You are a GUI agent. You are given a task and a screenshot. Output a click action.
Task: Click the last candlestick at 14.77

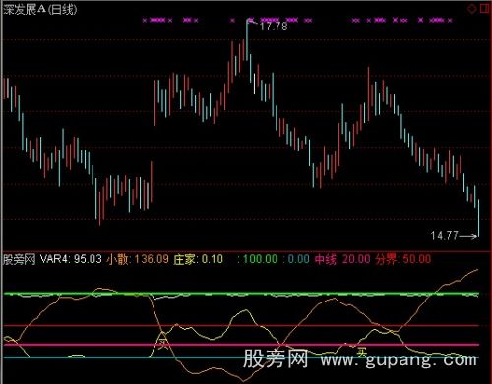click(x=478, y=218)
